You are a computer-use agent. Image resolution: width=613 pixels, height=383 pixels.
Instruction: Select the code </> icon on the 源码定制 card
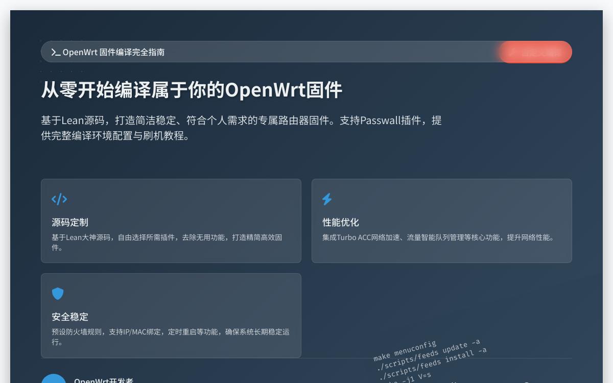pos(59,199)
